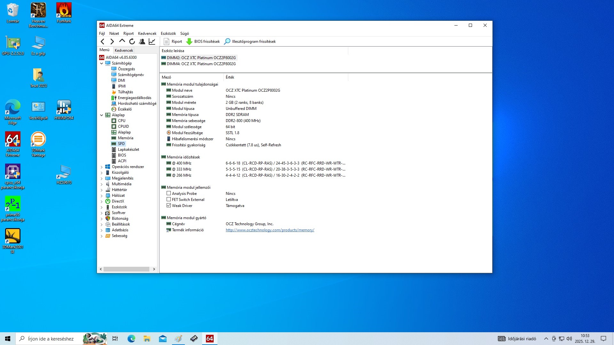This screenshot has height=345, width=614.
Task: Click the Up level arrow icon
Action: coord(122,41)
